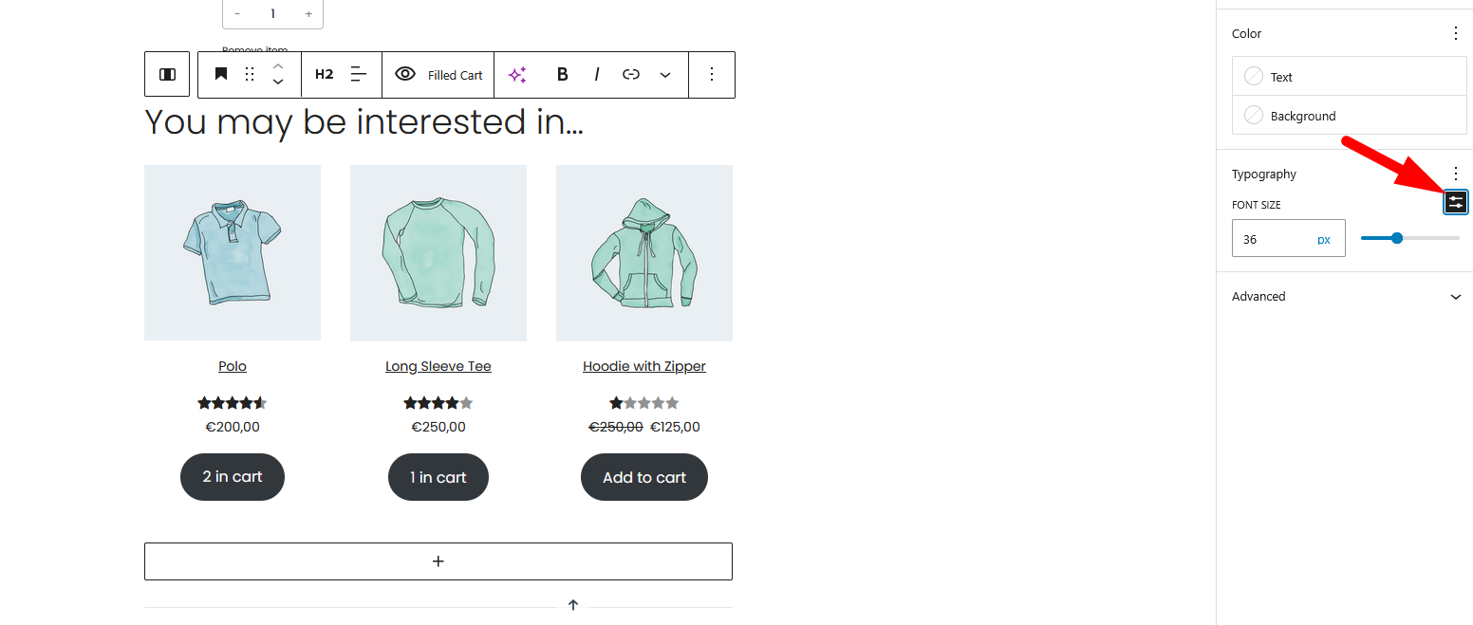The image size is (1473, 625).
Task: Expand more formatting options chevron
Action: coord(665,74)
